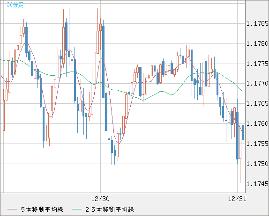Click the 30分足 timeframe label

[x=15, y=5]
